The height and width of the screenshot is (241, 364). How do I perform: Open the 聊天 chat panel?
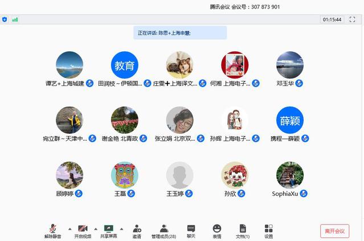tap(191, 230)
